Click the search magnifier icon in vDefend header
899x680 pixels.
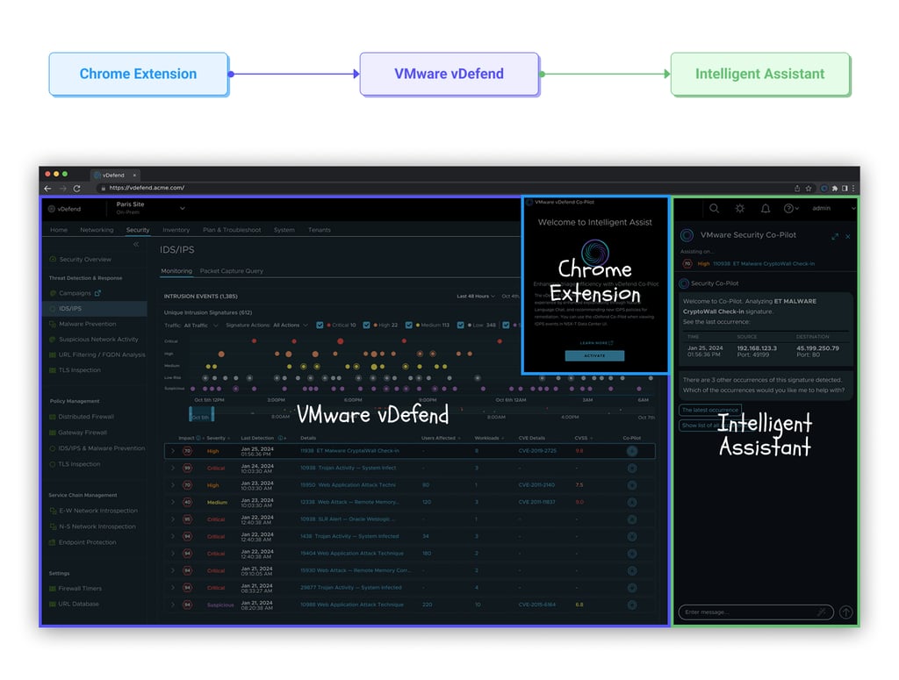coord(715,209)
